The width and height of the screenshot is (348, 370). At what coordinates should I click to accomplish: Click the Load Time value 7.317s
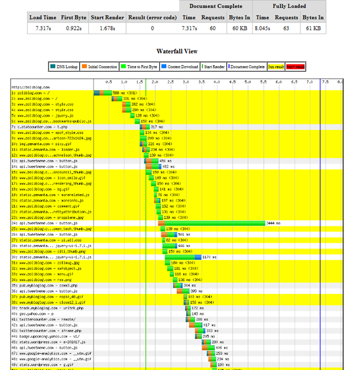coord(43,28)
